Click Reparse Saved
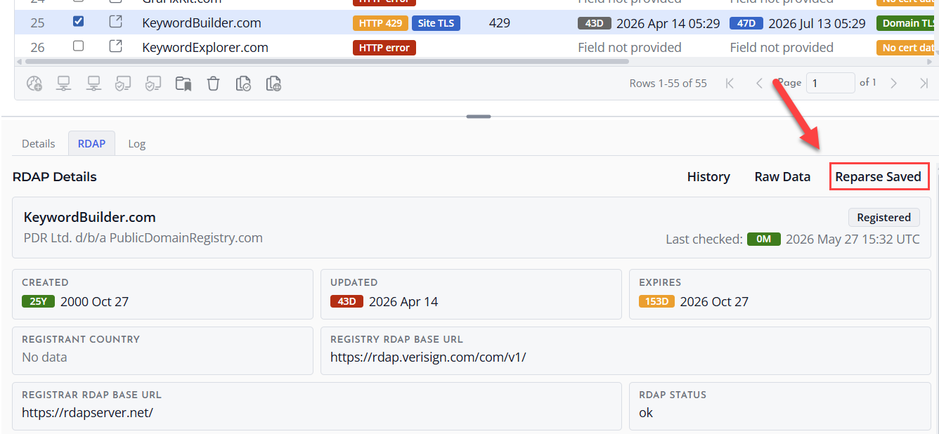Screen dimensions: 939x434 coord(878,177)
